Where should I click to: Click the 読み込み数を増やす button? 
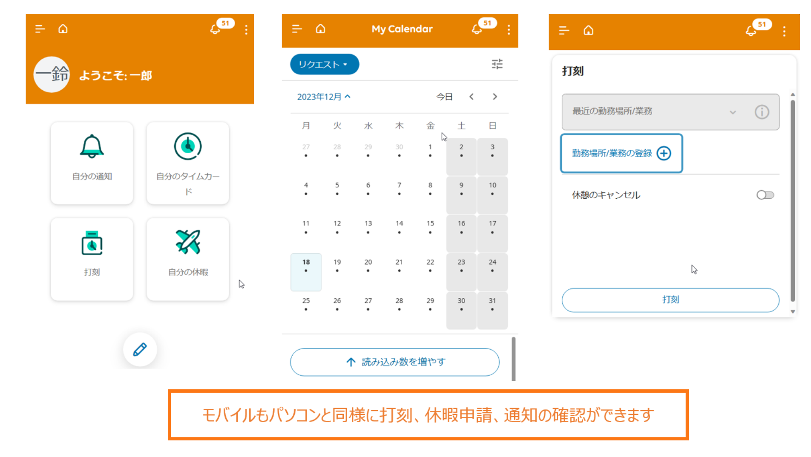pyautogui.click(x=394, y=362)
